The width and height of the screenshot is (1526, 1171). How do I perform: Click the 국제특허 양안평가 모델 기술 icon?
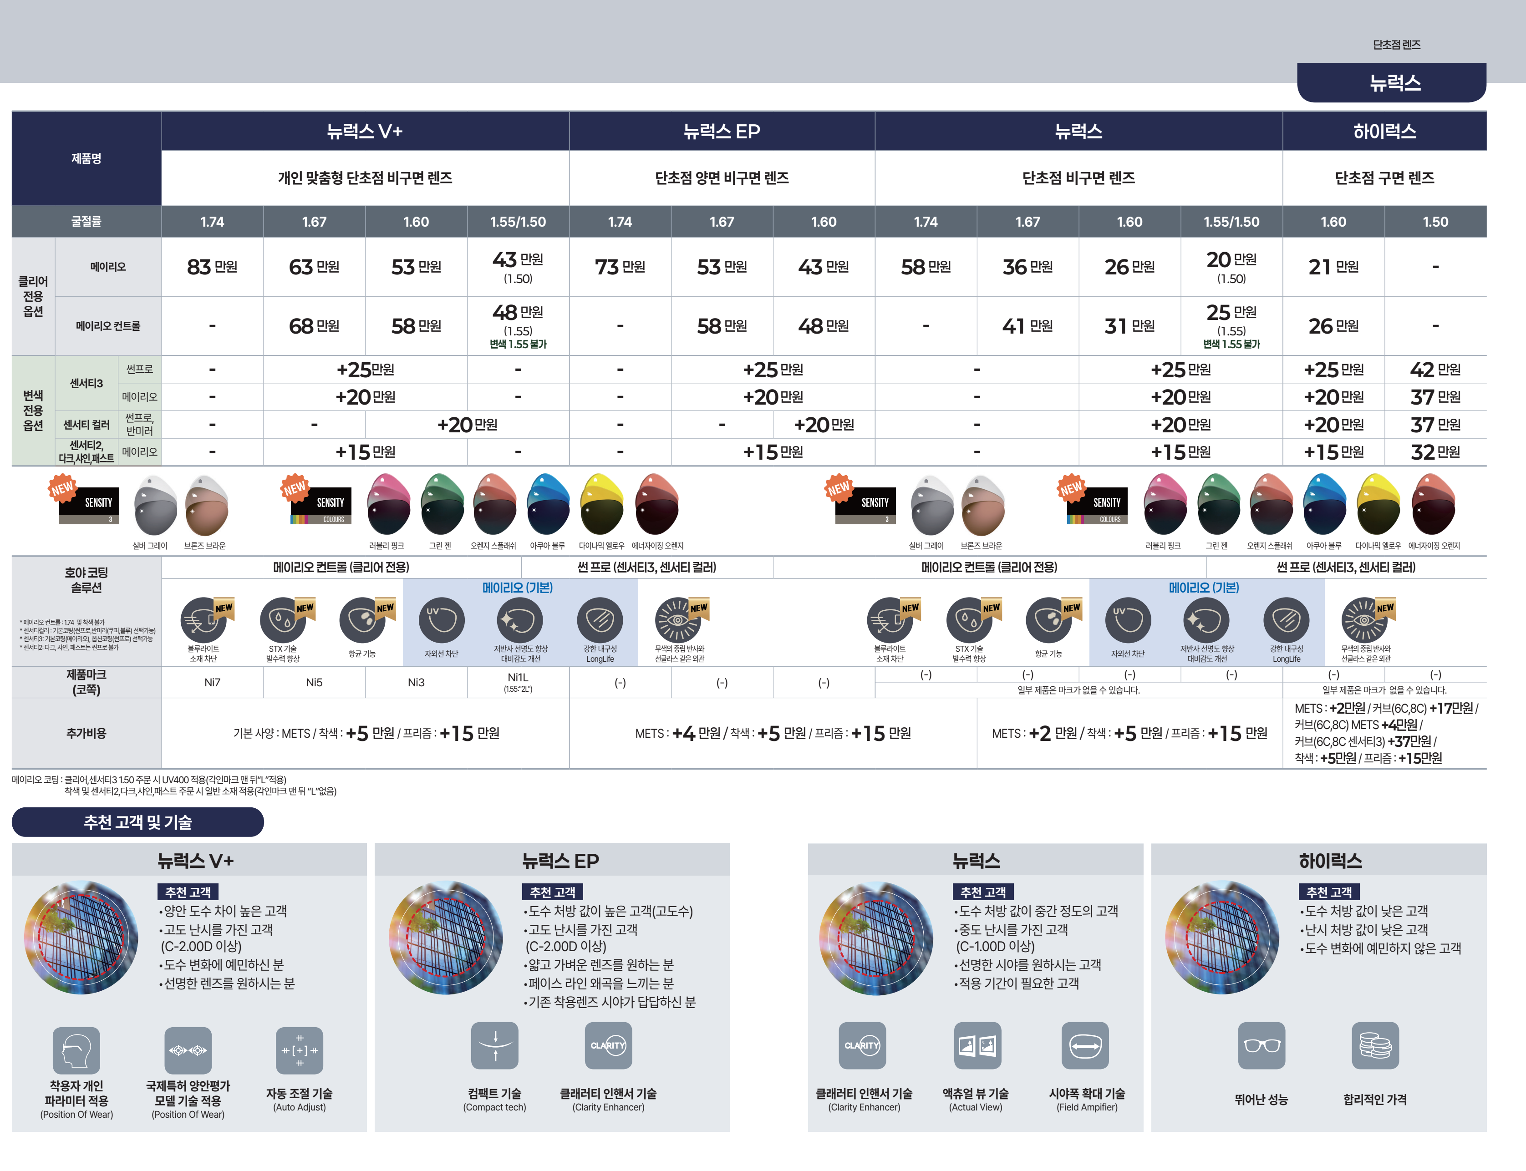click(188, 1050)
